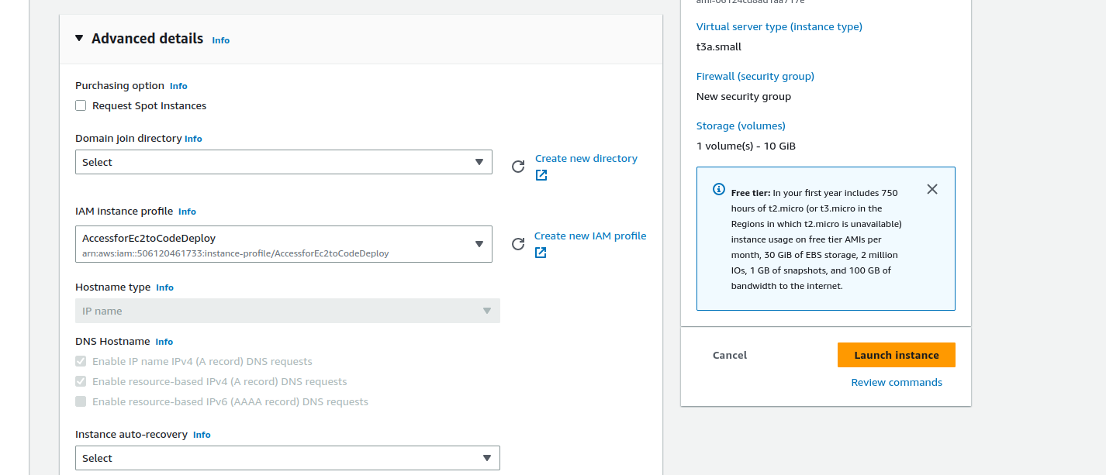Dismiss the Free tier notice
Image resolution: width=1106 pixels, height=475 pixels.
tap(932, 189)
